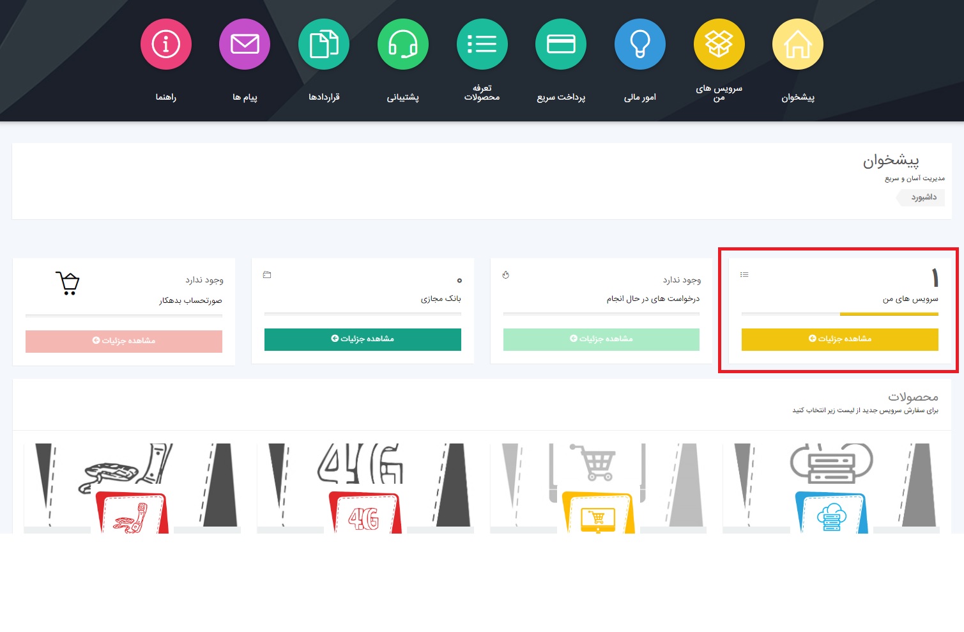Image resolution: width=964 pixels, height=632 pixels.
Task: Click مشاهده جزئیات on صورتحساب بدهکار card
Action: coord(123,341)
